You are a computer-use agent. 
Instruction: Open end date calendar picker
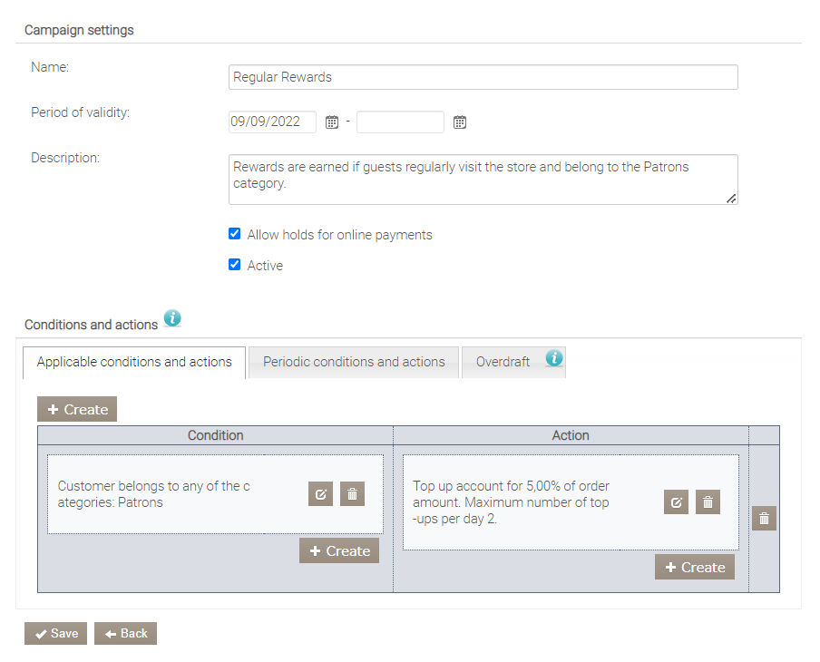click(460, 122)
